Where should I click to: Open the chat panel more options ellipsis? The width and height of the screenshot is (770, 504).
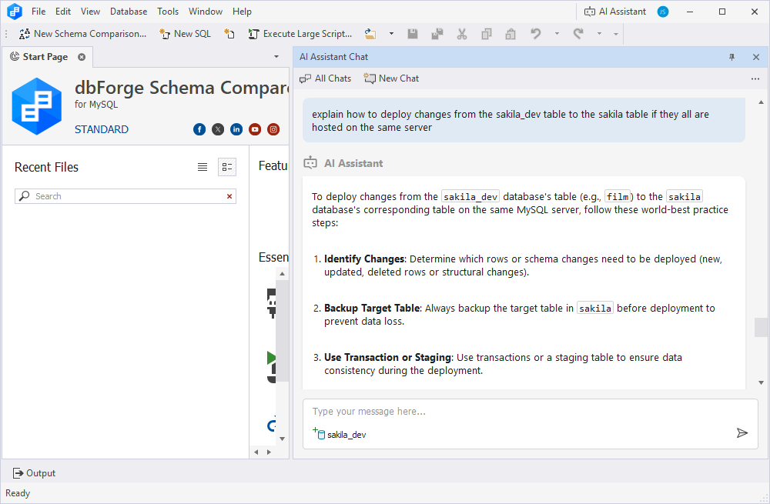click(755, 78)
